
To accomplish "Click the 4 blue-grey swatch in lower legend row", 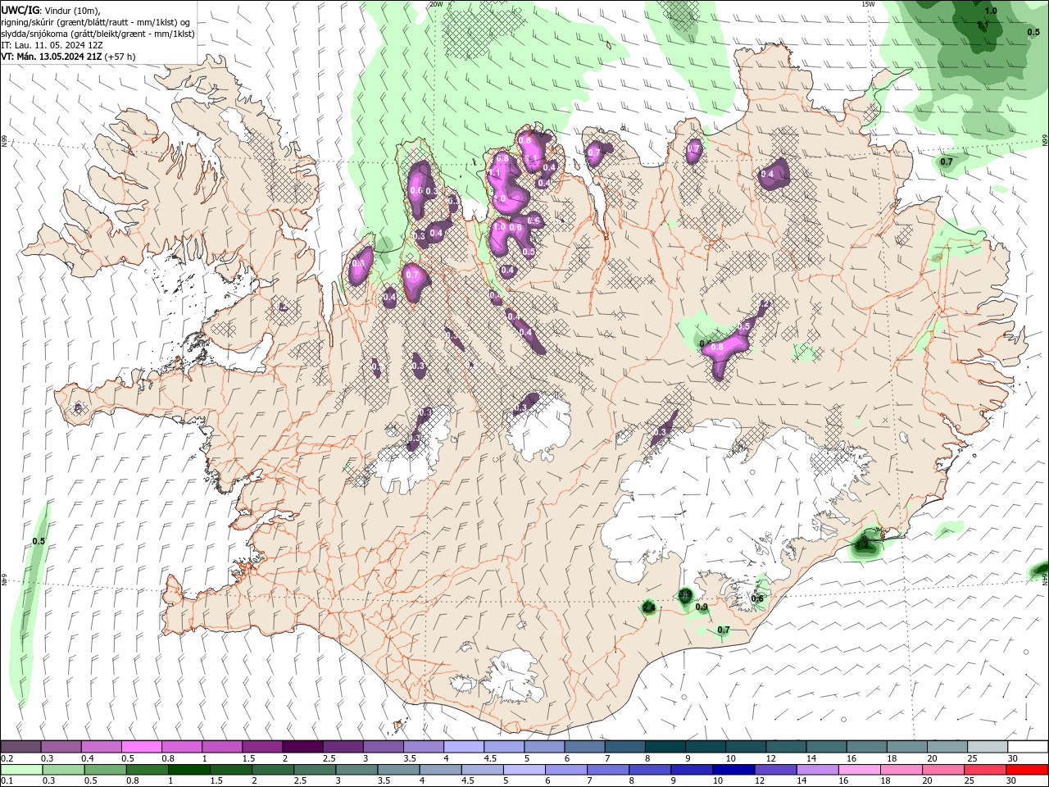I will coord(439,770).
